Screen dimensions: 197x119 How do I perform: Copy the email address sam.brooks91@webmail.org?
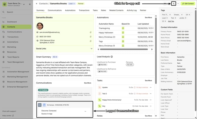tap(91, 32)
